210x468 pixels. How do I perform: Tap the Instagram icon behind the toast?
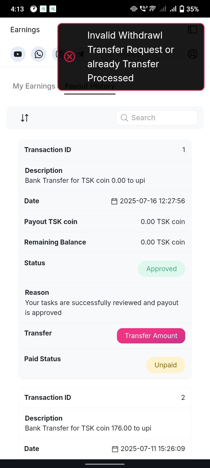click(x=56, y=54)
